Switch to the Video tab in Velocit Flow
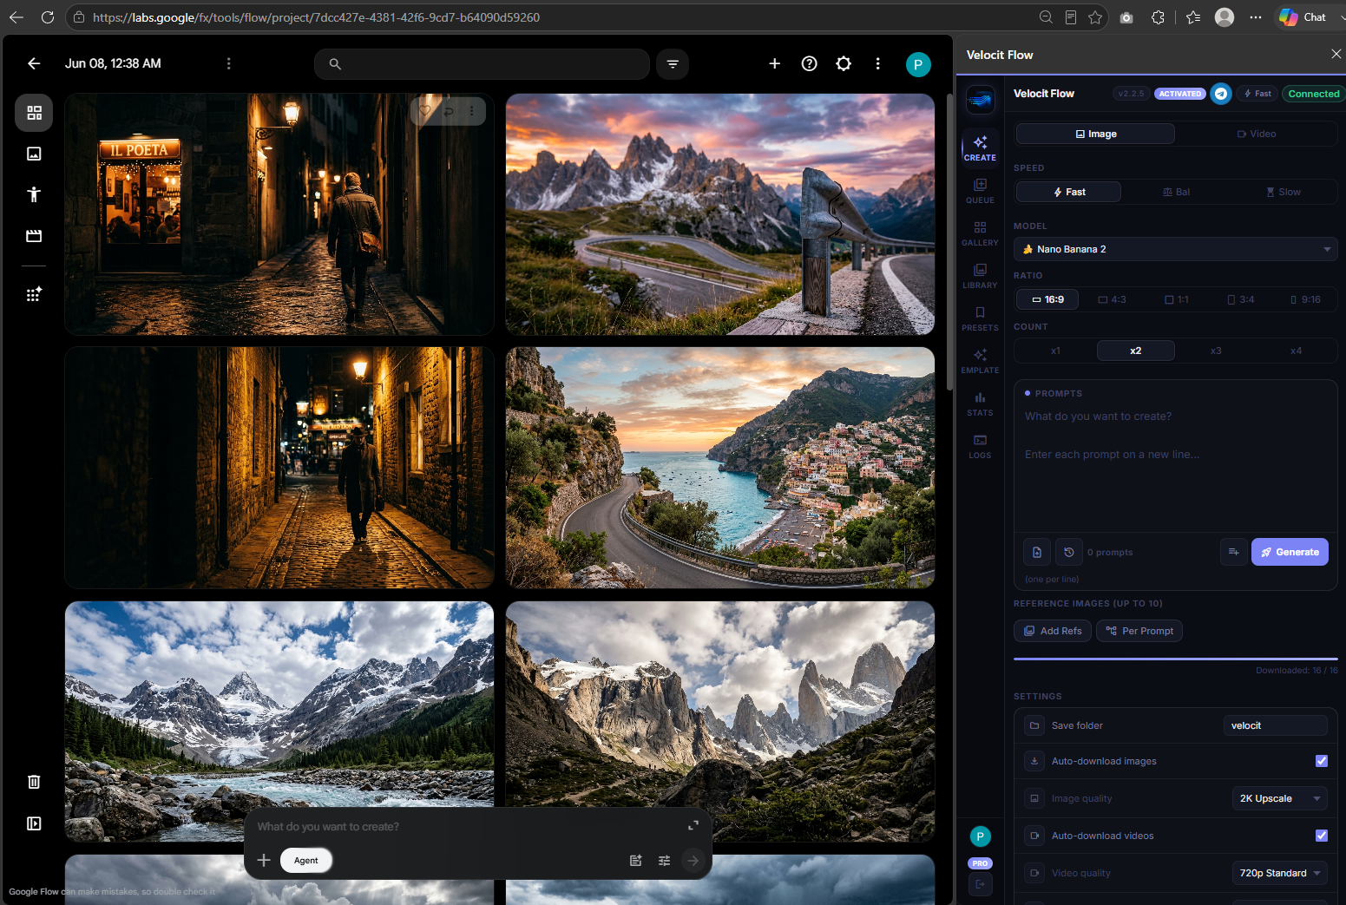This screenshot has height=905, width=1346. 1256,134
